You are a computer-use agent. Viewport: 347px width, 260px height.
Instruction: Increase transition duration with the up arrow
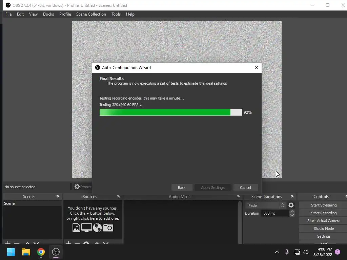coord(292,212)
